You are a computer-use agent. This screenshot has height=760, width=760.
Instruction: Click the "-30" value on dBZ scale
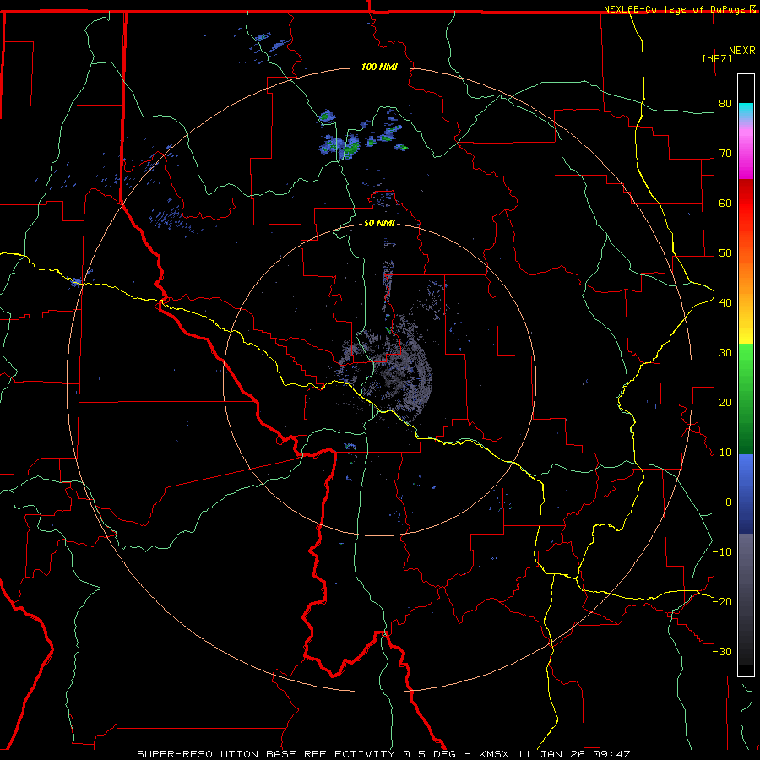click(722, 651)
